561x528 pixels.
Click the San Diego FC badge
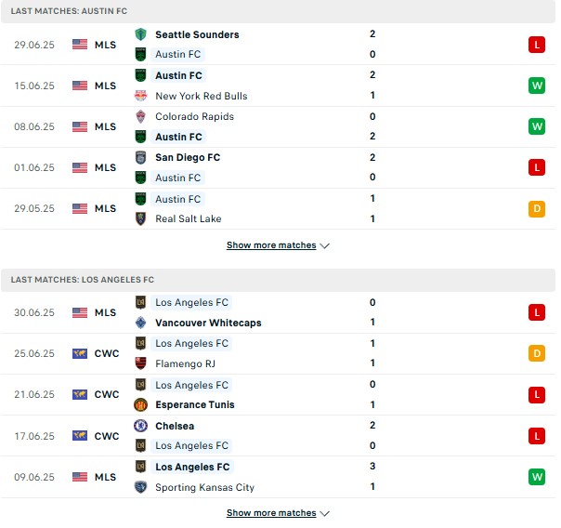coord(140,157)
